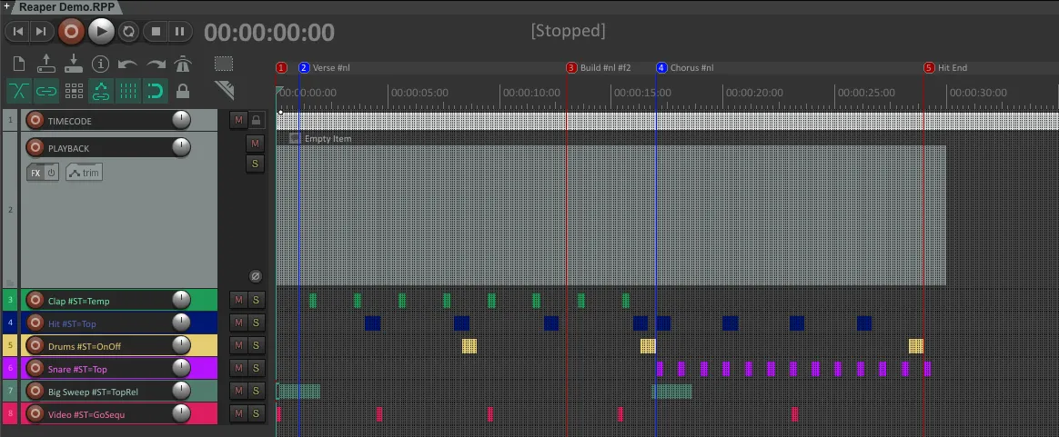This screenshot has width=1059, height=437.
Task: Add a new project tab
Action: [x=6, y=6]
